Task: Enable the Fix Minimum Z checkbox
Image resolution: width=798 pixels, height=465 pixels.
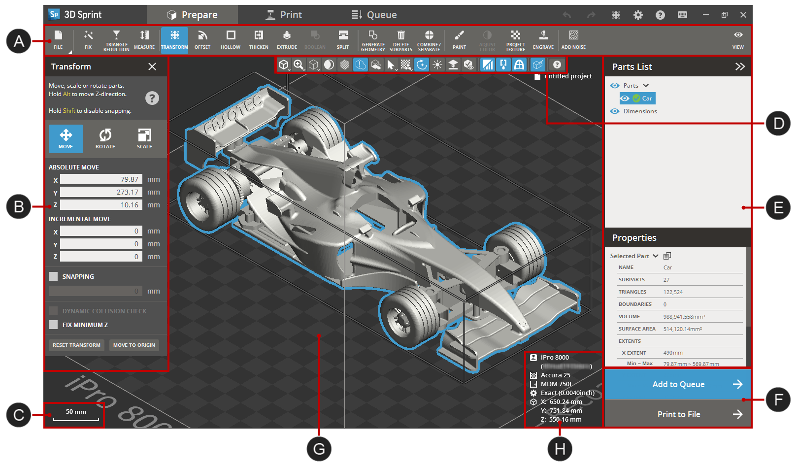Action: pos(53,325)
